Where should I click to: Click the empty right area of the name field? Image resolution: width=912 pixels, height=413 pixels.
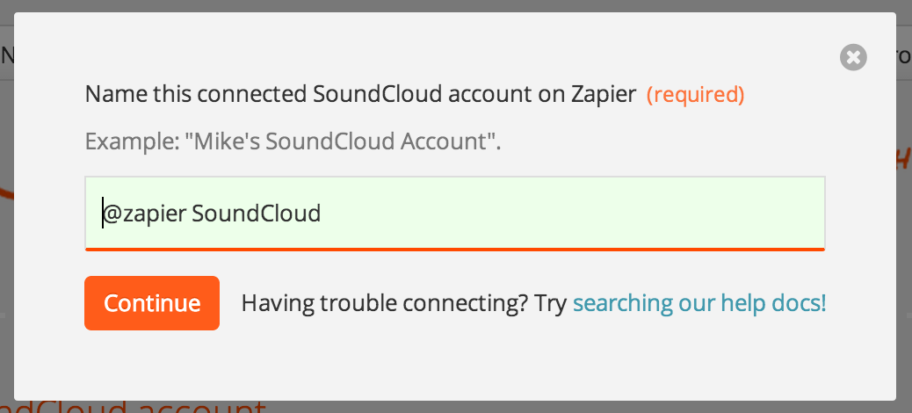(x=582, y=214)
